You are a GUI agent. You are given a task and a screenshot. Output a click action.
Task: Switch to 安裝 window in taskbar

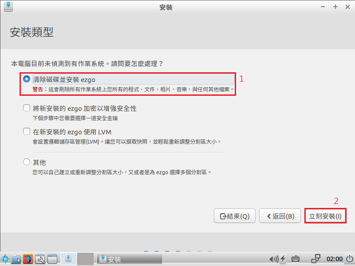point(130,259)
